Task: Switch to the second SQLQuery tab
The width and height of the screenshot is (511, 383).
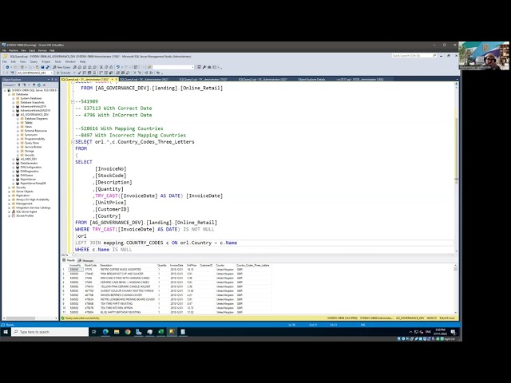Action: point(144,79)
